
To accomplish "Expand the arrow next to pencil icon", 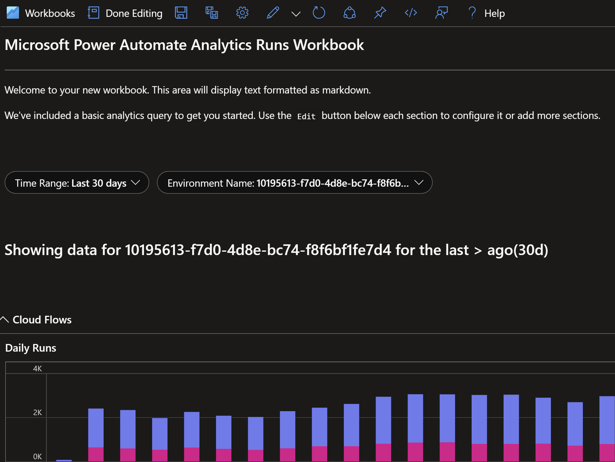I will [x=296, y=14].
